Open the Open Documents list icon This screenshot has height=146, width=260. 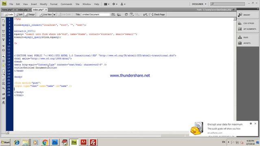(4, 21)
